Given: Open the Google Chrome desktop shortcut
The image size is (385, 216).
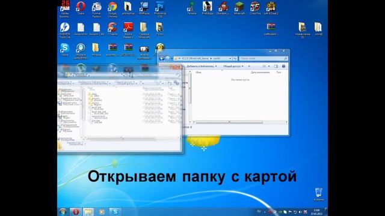Looking at the screenshot, I should coord(112,10).
